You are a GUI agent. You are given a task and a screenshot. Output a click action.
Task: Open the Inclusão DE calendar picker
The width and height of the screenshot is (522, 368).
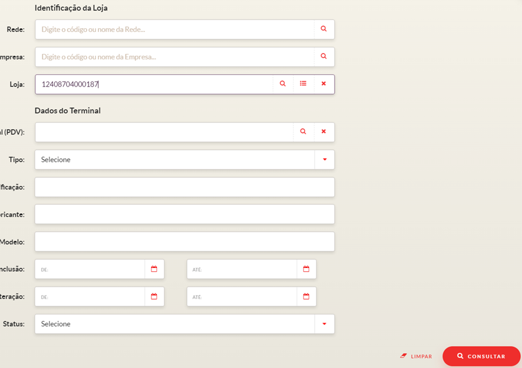(154, 269)
